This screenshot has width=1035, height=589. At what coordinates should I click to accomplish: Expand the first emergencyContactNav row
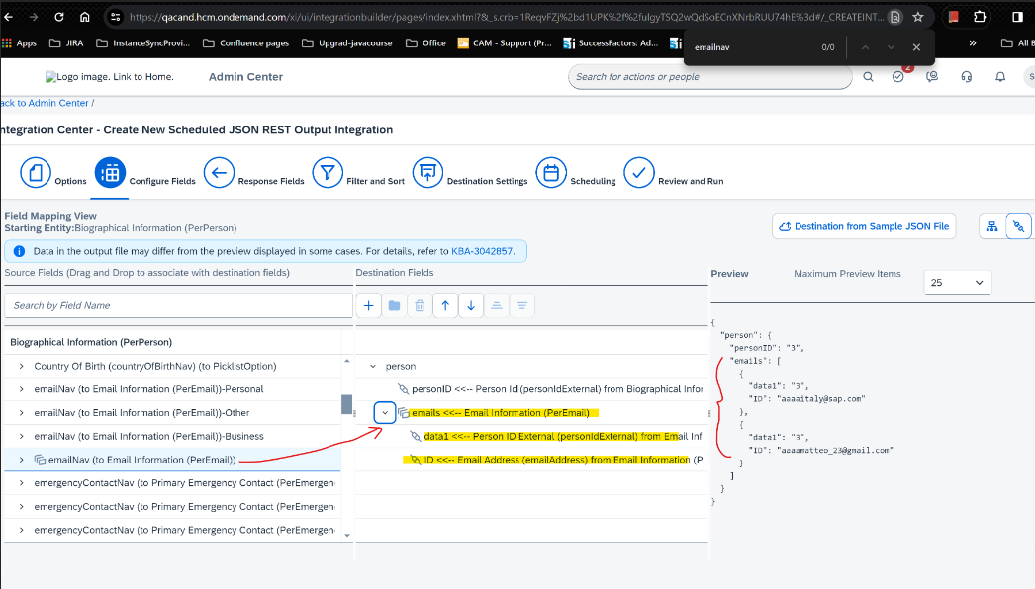pyautogui.click(x=21, y=483)
